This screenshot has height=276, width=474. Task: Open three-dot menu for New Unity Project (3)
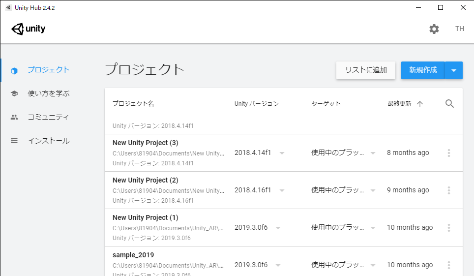click(x=449, y=153)
